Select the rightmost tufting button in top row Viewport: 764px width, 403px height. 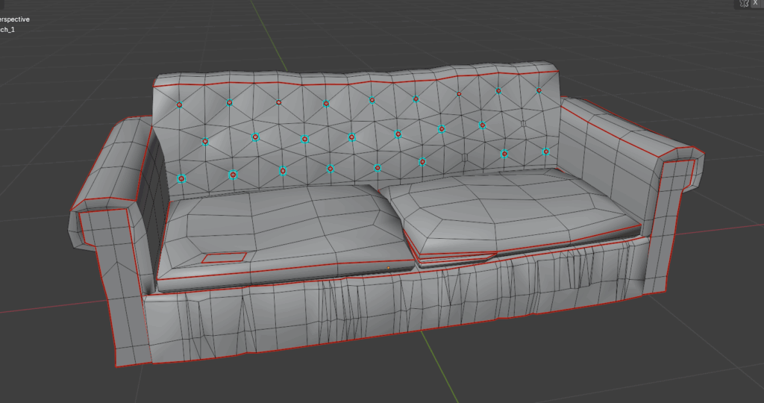click(539, 90)
